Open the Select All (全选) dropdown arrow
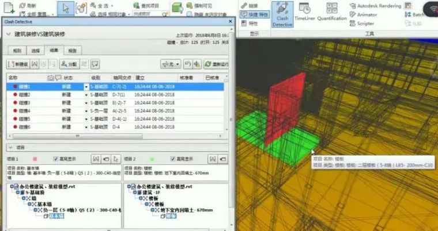Viewport: 438px width, 231px height. pos(112,6)
